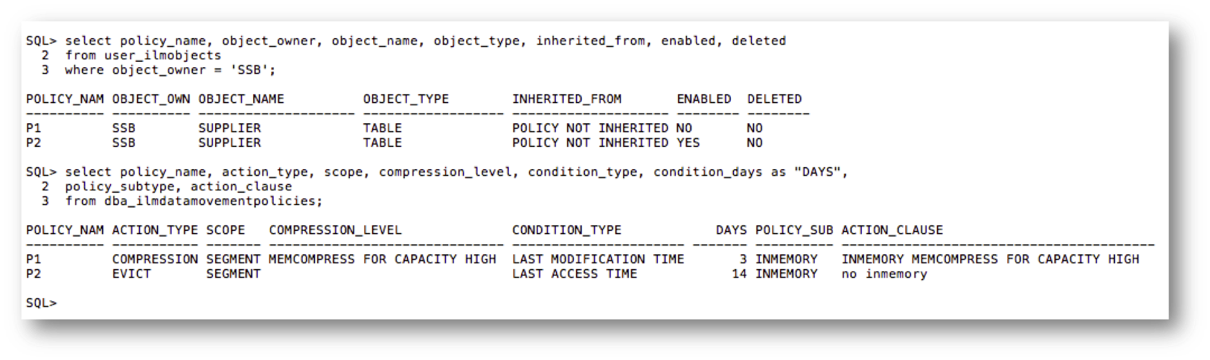Viewport: 1210px width, 360px height.
Task: Select the YES value under ENABLED
Action: point(688,143)
